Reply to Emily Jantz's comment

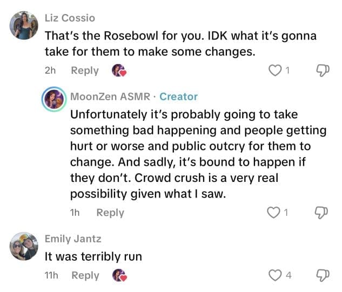(x=85, y=275)
